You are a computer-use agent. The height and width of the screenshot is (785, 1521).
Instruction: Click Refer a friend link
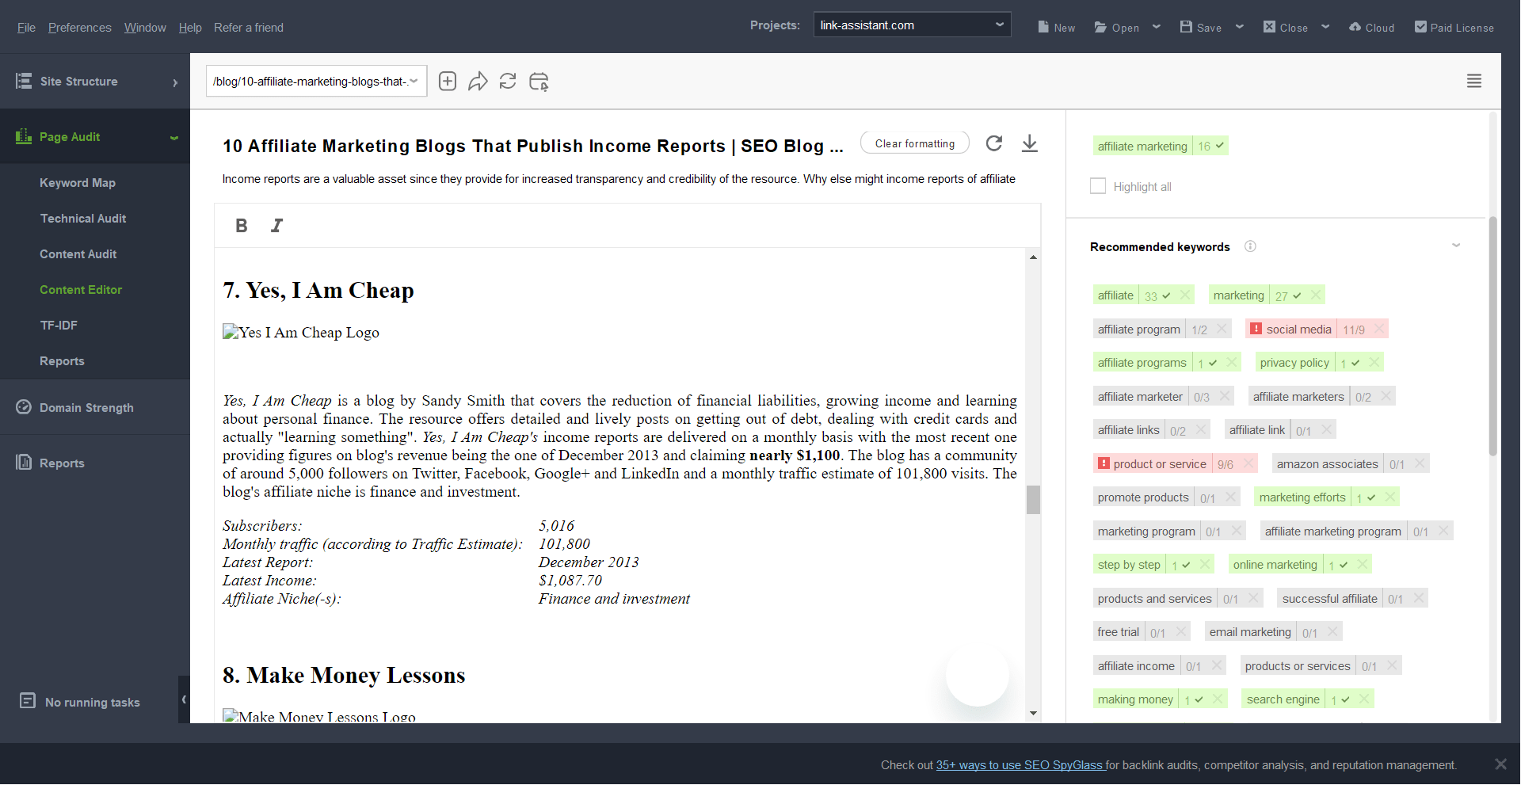tap(249, 27)
